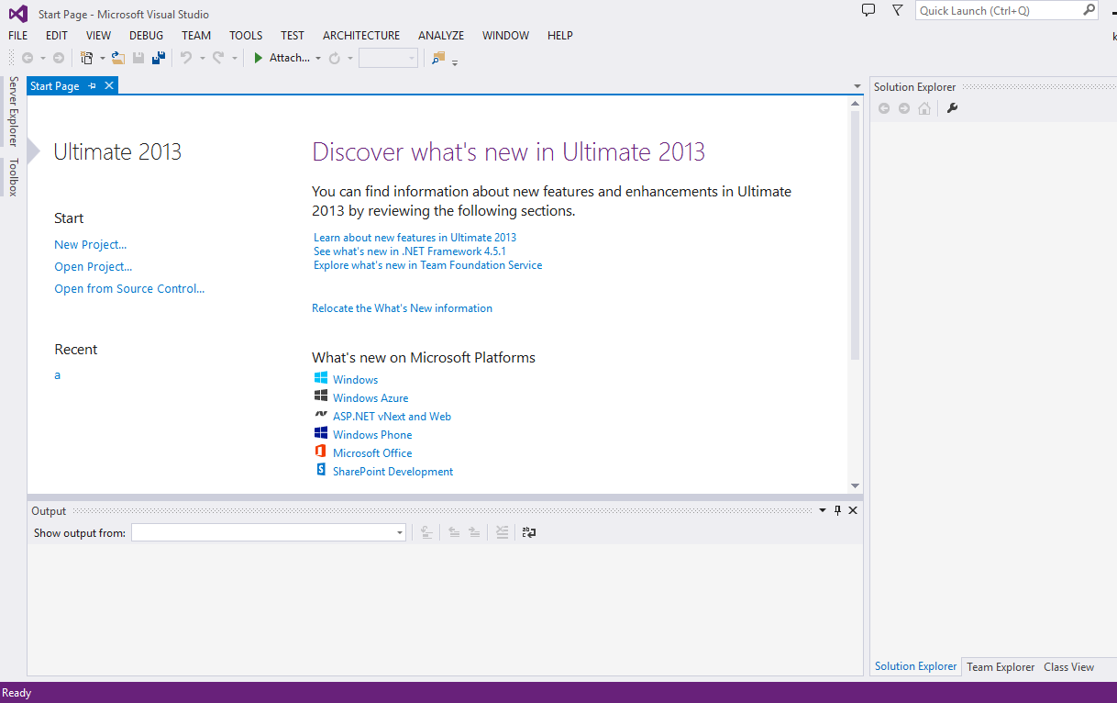Open the feedback speech bubble icon
This screenshot has width=1117, height=703.
tap(868, 10)
